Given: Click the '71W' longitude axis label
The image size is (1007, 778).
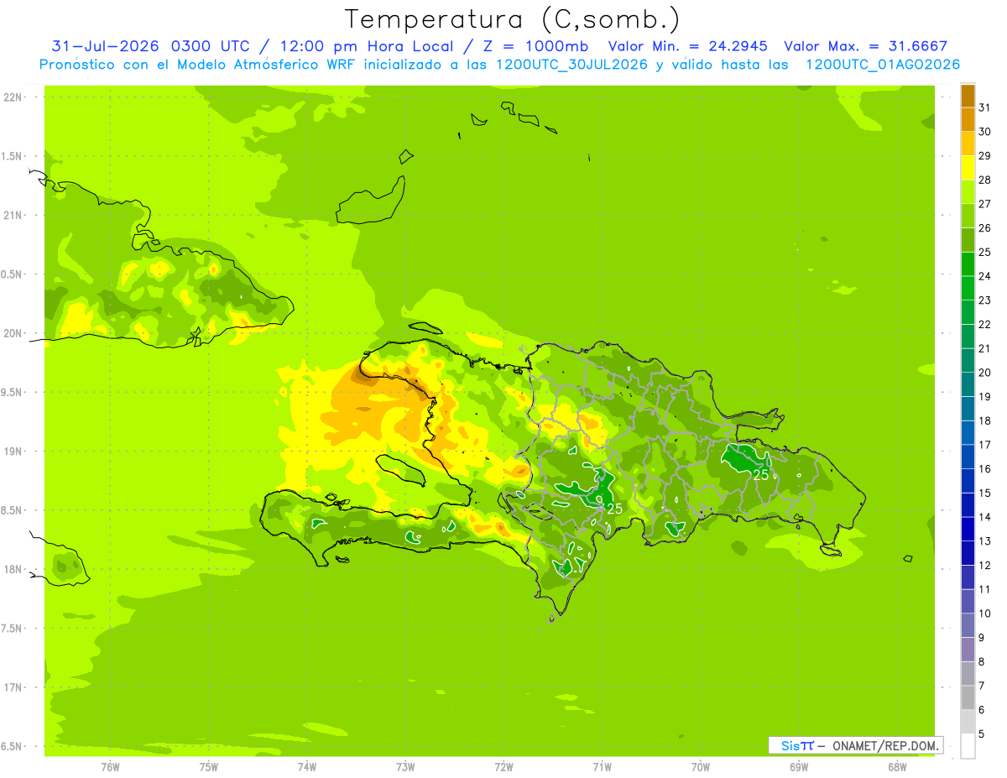Looking at the screenshot, I should (x=602, y=766).
